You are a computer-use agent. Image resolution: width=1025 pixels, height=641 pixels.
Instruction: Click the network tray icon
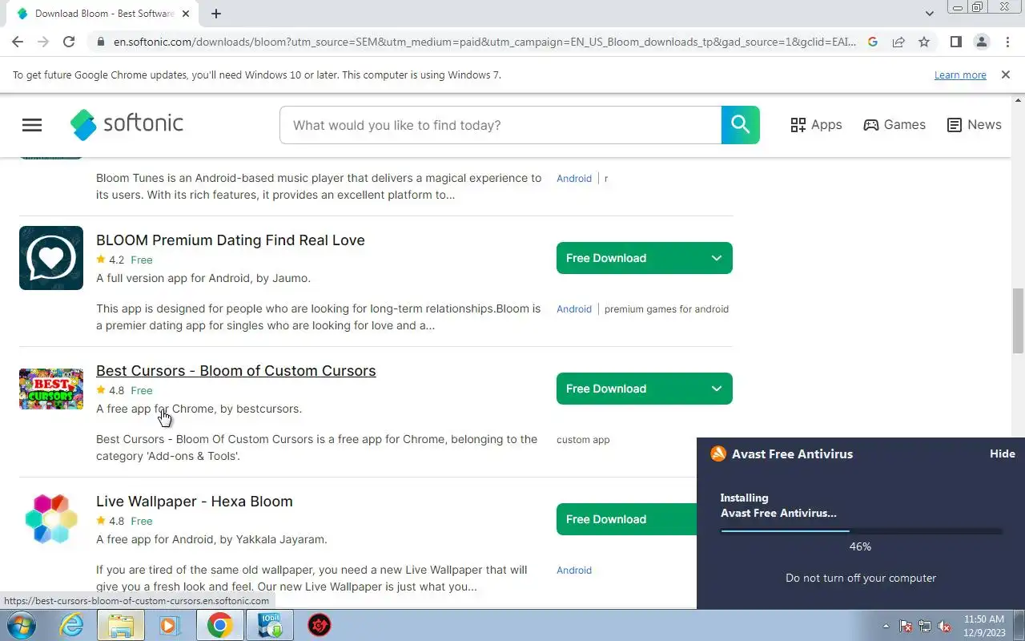(x=925, y=626)
